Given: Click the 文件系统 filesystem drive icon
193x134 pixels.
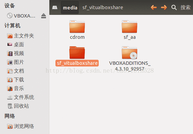Looking at the screenshot, I should tap(10, 97).
